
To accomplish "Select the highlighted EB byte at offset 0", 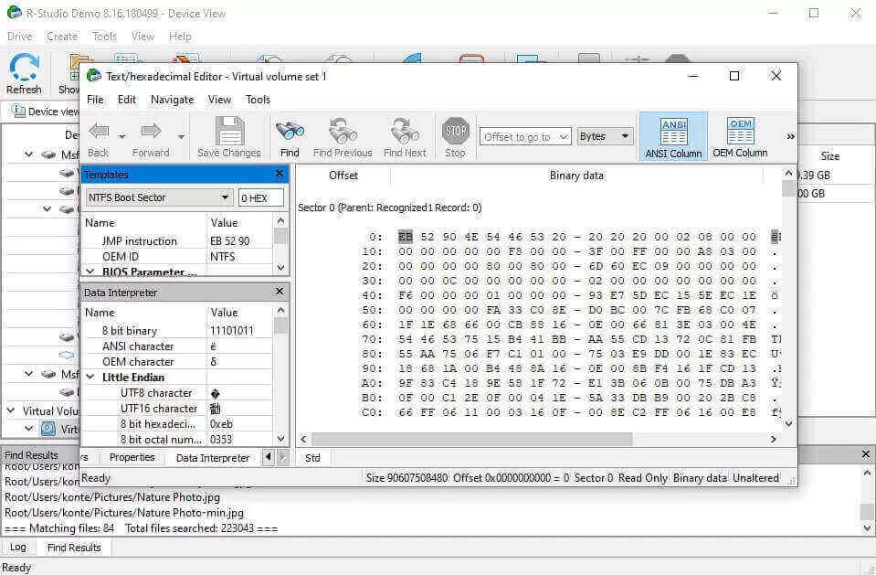I will [405, 237].
